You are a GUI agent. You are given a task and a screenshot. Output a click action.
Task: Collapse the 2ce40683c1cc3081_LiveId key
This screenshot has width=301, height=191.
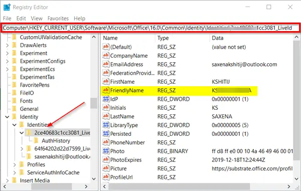click(x=22, y=133)
